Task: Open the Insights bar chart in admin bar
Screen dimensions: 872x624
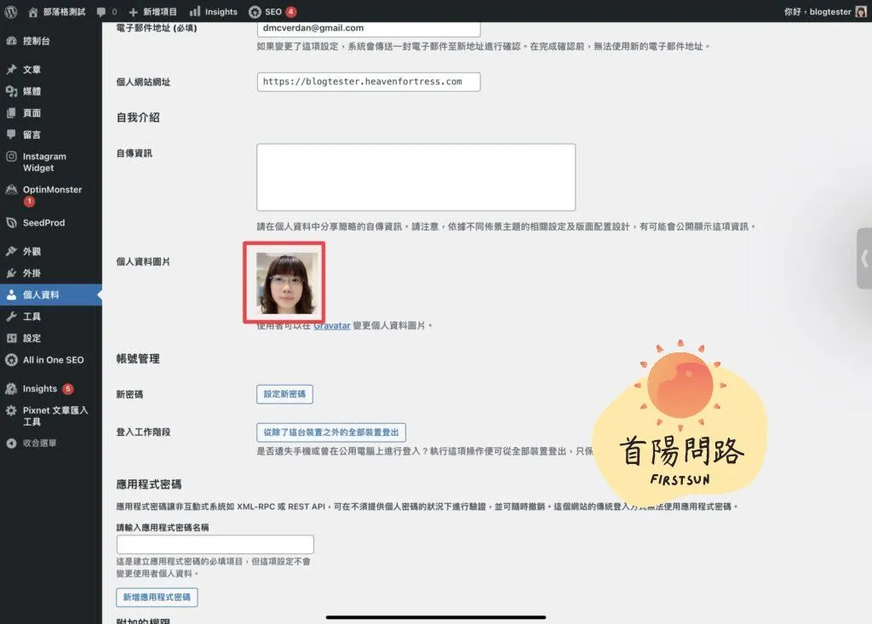Action: point(195,12)
